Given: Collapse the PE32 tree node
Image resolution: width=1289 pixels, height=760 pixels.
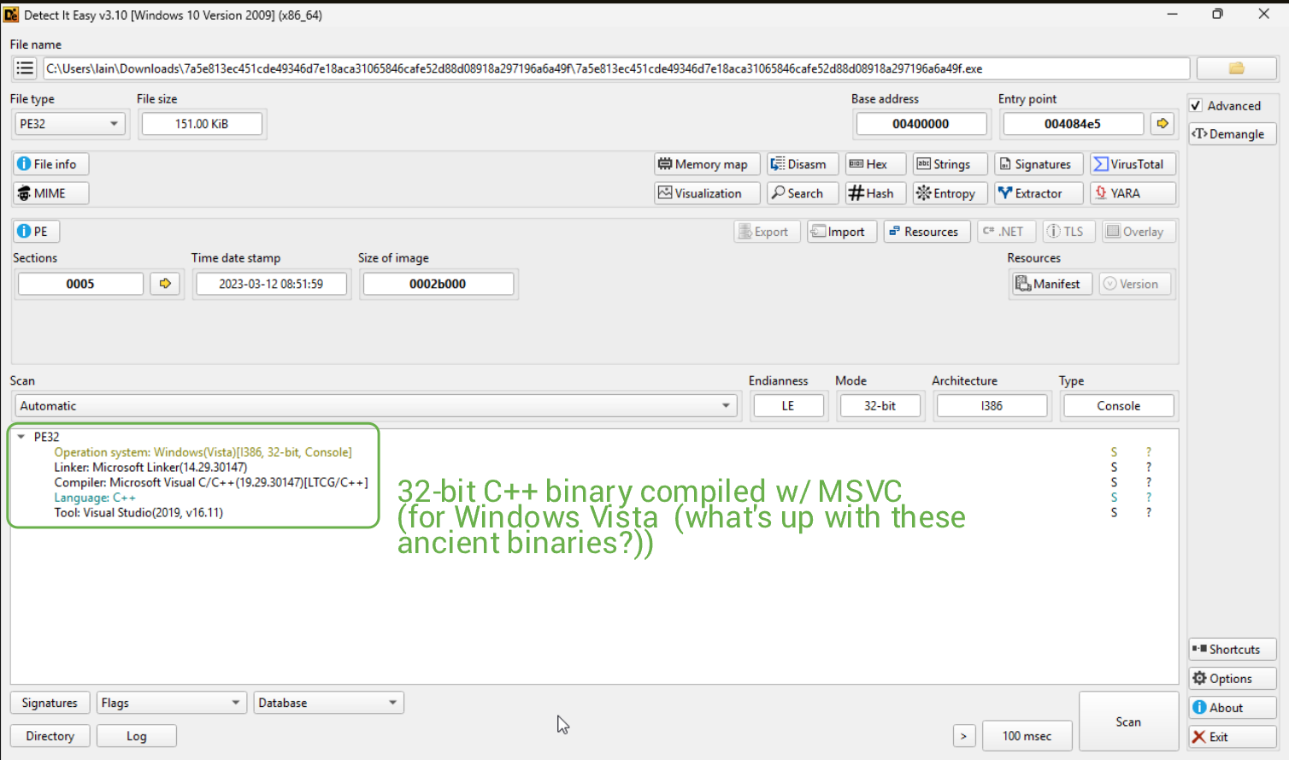Looking at the screenshot, I should coord(21,437).
